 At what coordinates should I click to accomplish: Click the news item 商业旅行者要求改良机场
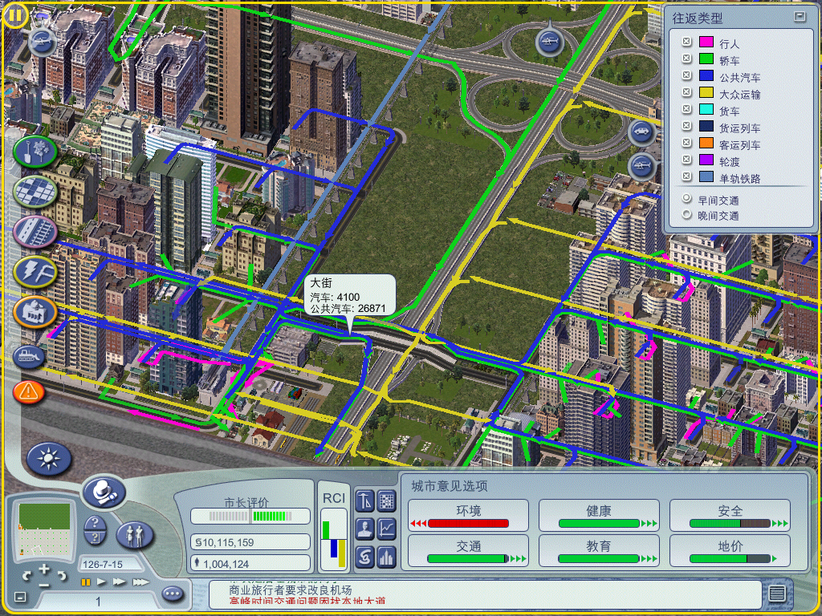pos(290,590)
